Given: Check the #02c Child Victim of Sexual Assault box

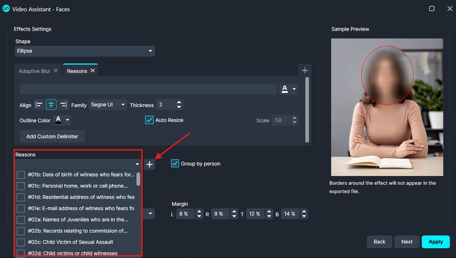Looking at the screenshot, I should click(x=21, y=242).
